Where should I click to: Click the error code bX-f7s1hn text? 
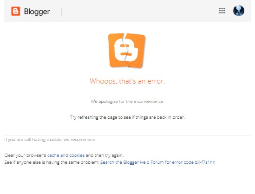205,162
